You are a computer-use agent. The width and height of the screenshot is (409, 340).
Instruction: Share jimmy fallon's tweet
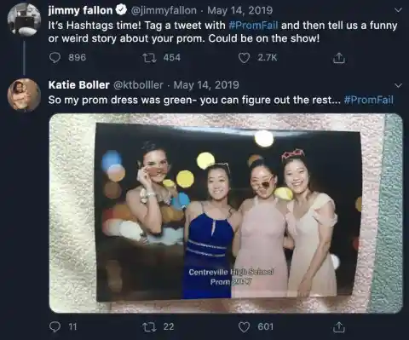[339, 58]
